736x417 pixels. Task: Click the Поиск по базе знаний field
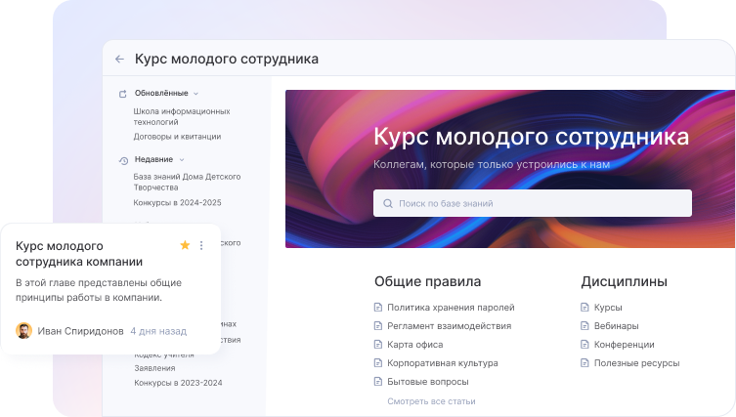(533, 203)
